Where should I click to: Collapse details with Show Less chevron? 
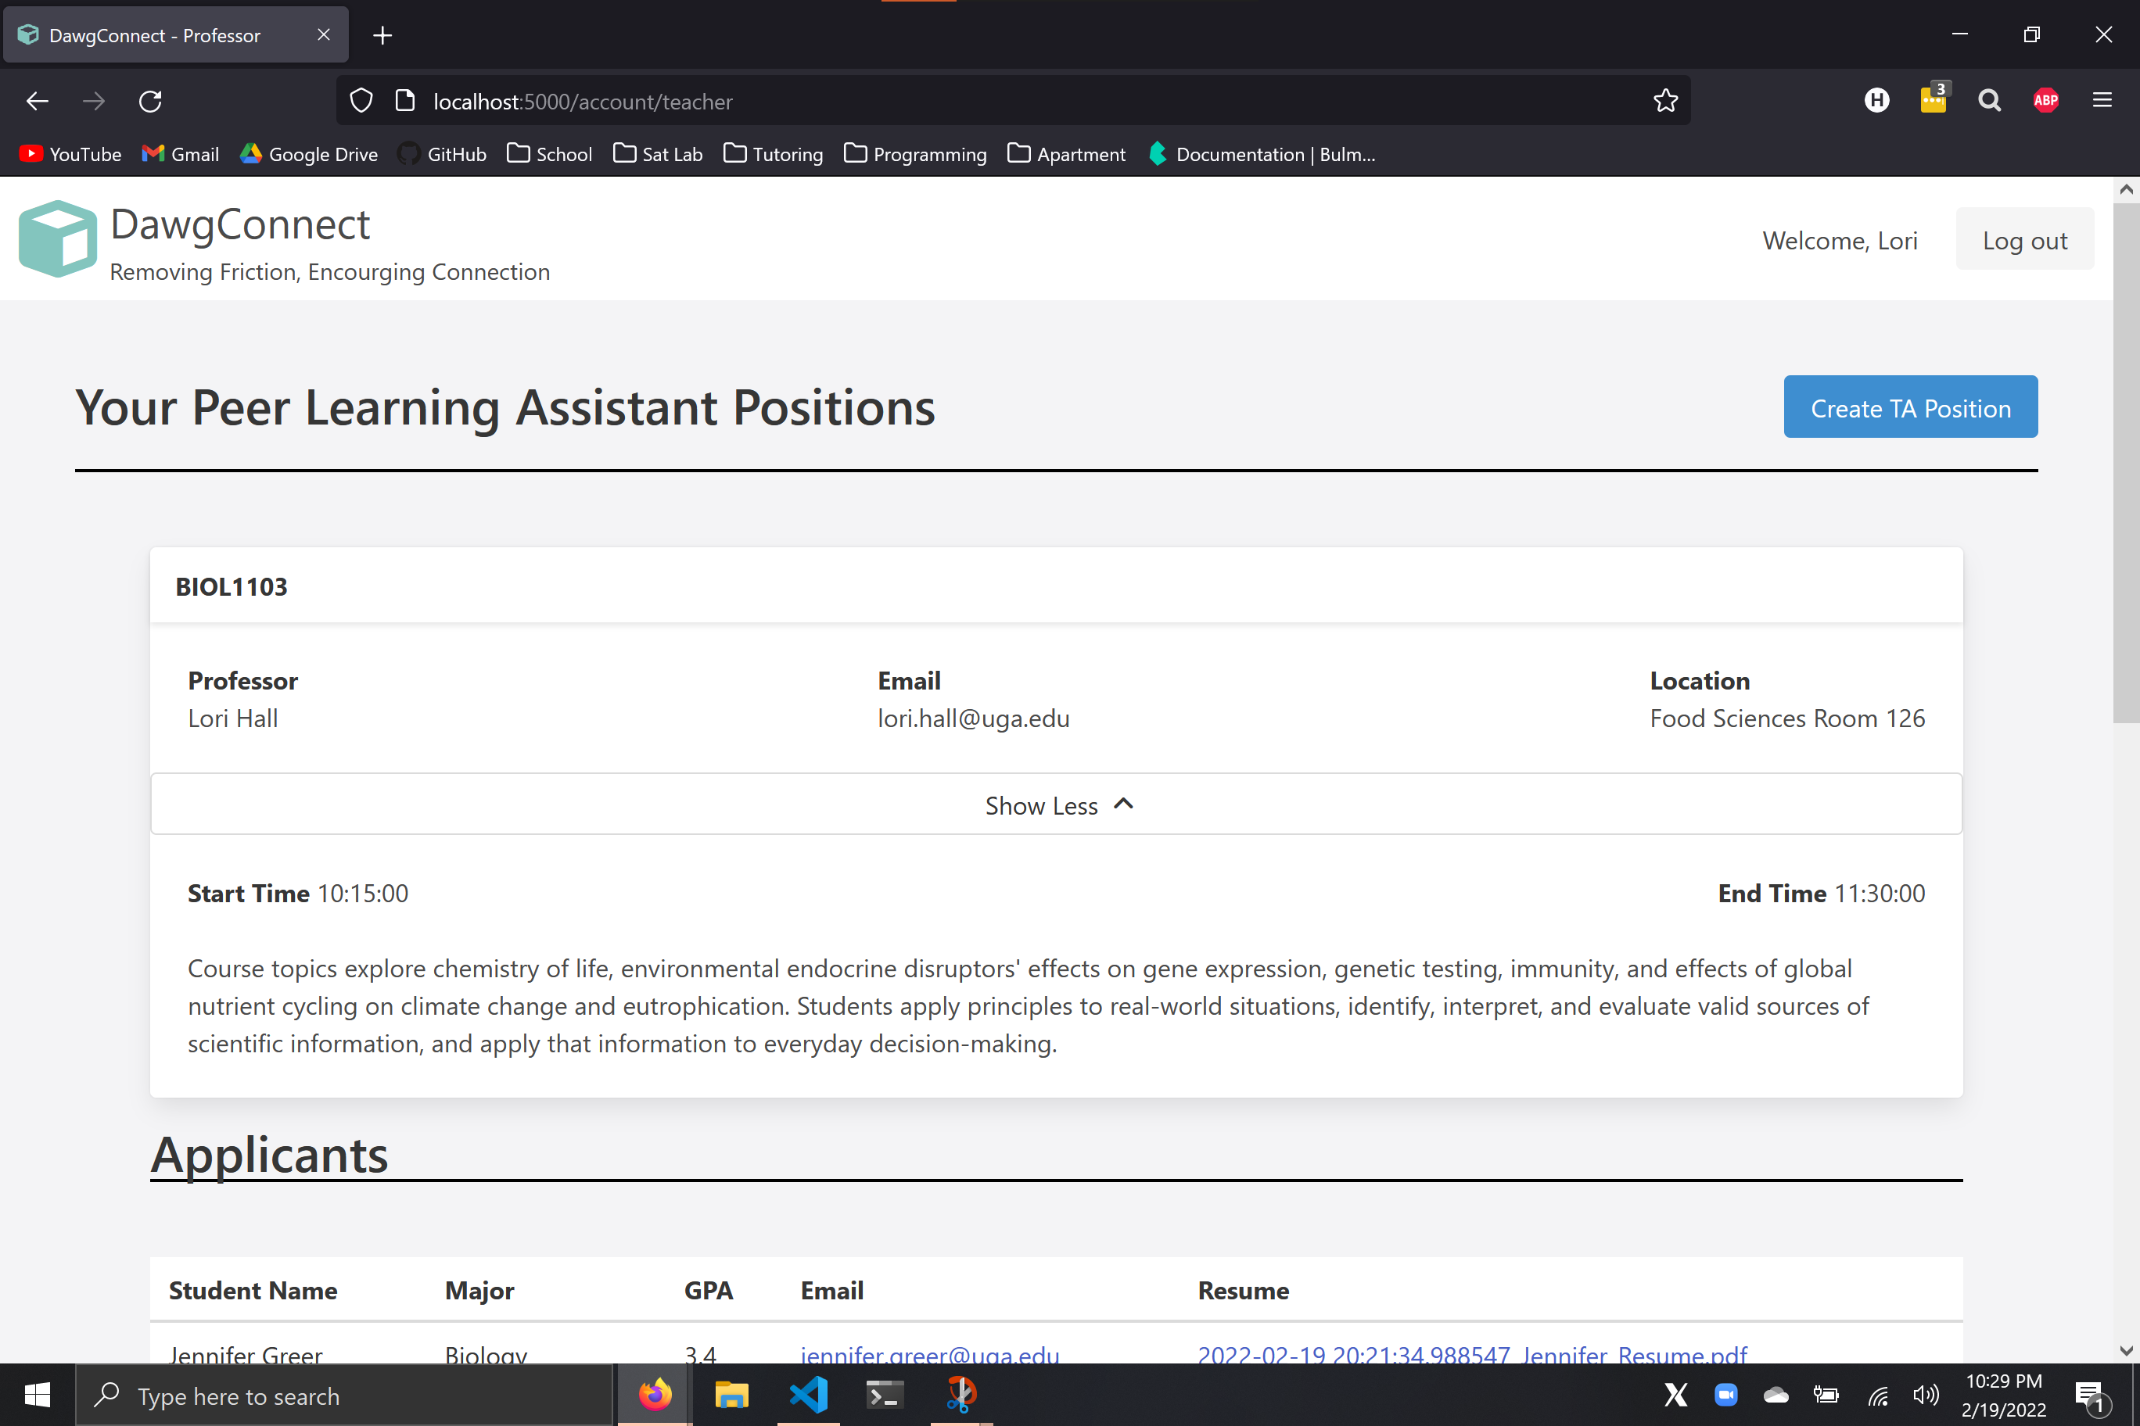coord(1057,804)
